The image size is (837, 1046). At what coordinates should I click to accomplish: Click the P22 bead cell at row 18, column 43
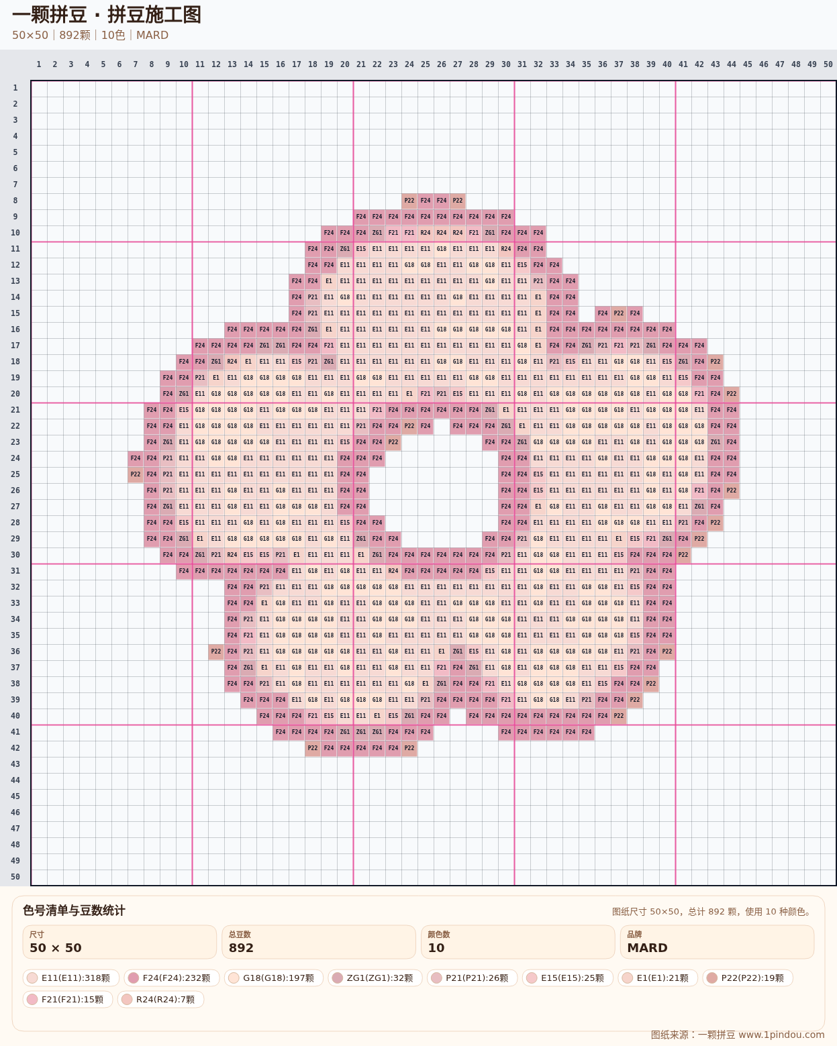(716, 362)
